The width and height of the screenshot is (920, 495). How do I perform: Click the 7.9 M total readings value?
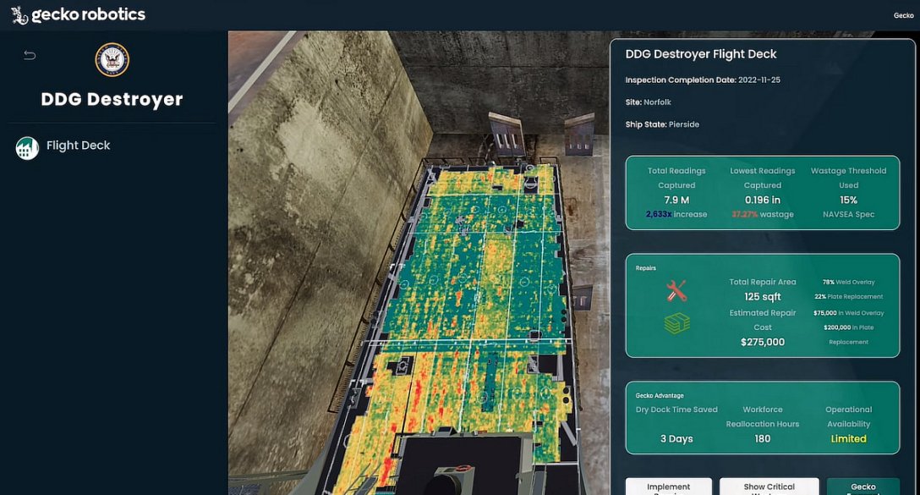pos(676,200)
